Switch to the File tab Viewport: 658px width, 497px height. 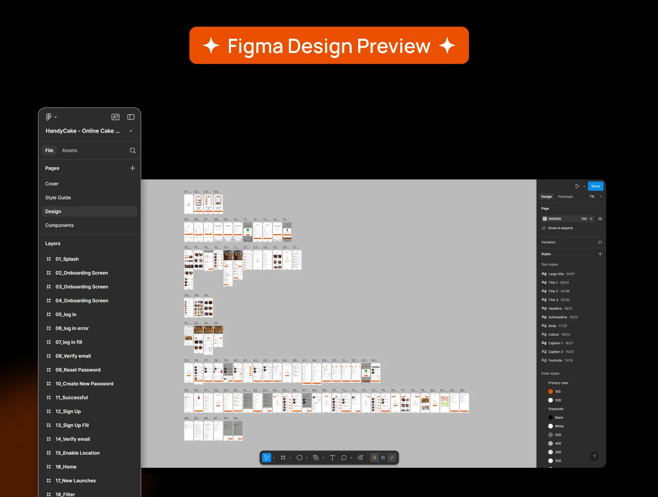coord(49,151)
